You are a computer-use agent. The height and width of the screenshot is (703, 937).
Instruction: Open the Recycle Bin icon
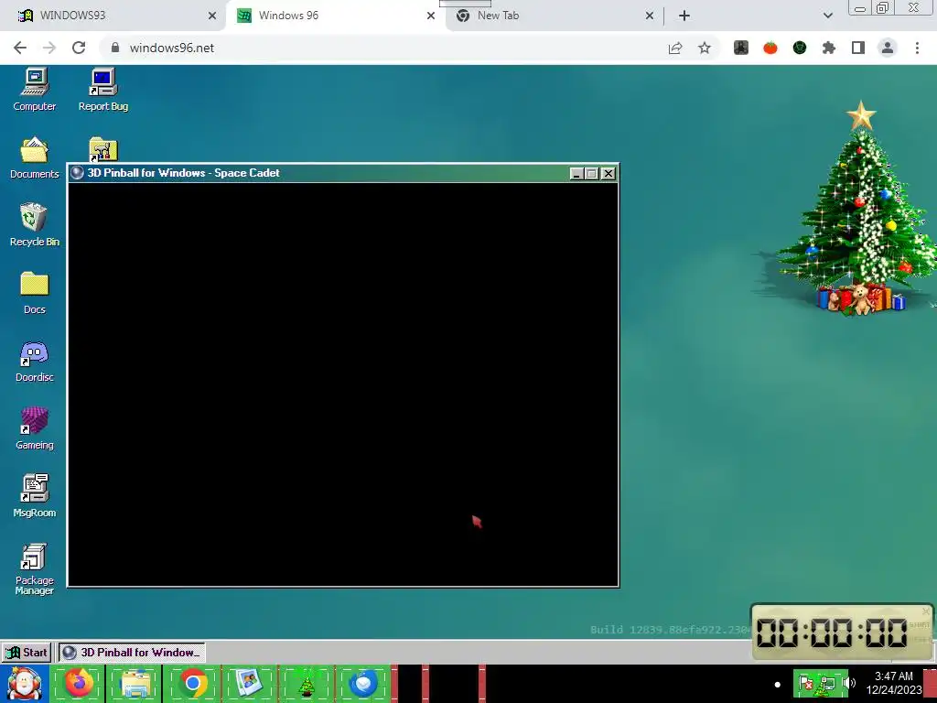click(x=34, y=225)
